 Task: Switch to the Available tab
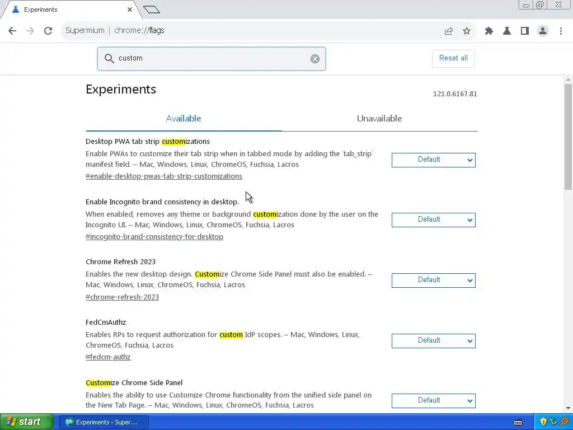[184, 119]
